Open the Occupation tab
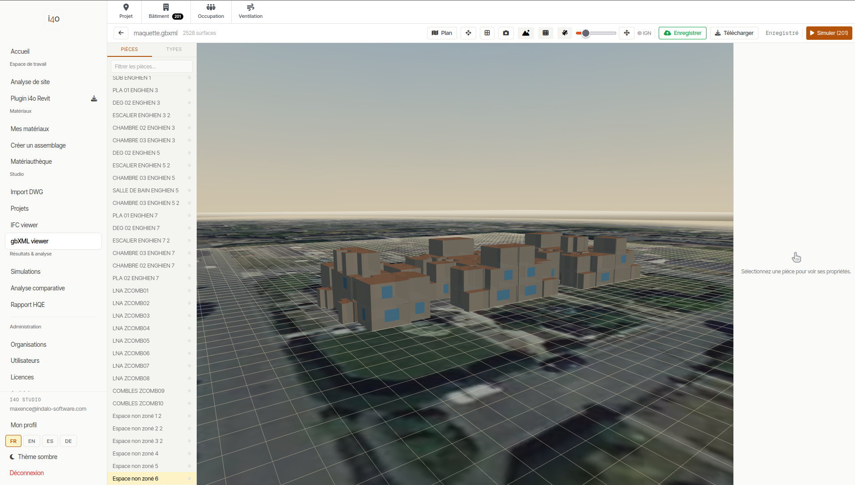 (x=211, y=12)
